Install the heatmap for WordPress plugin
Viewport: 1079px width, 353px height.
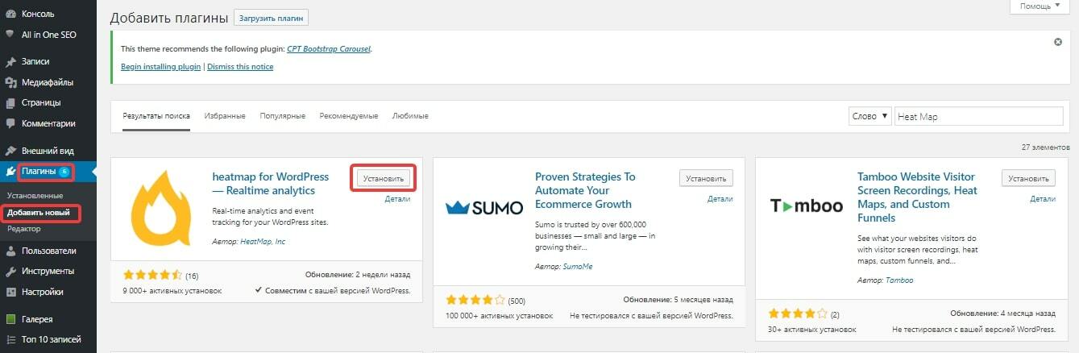point(384,177)
